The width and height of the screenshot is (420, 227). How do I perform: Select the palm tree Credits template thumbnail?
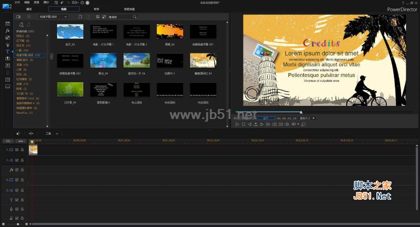click(203, 61)
